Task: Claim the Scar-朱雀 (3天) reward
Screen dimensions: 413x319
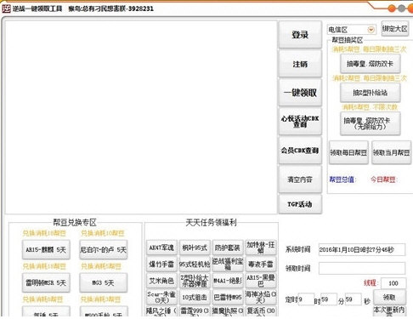Action: (x=161, y=297)
